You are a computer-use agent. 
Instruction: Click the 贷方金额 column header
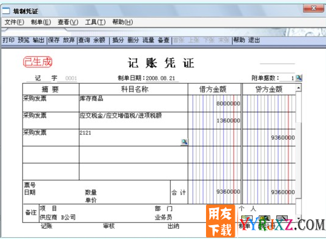coord(268,90)
